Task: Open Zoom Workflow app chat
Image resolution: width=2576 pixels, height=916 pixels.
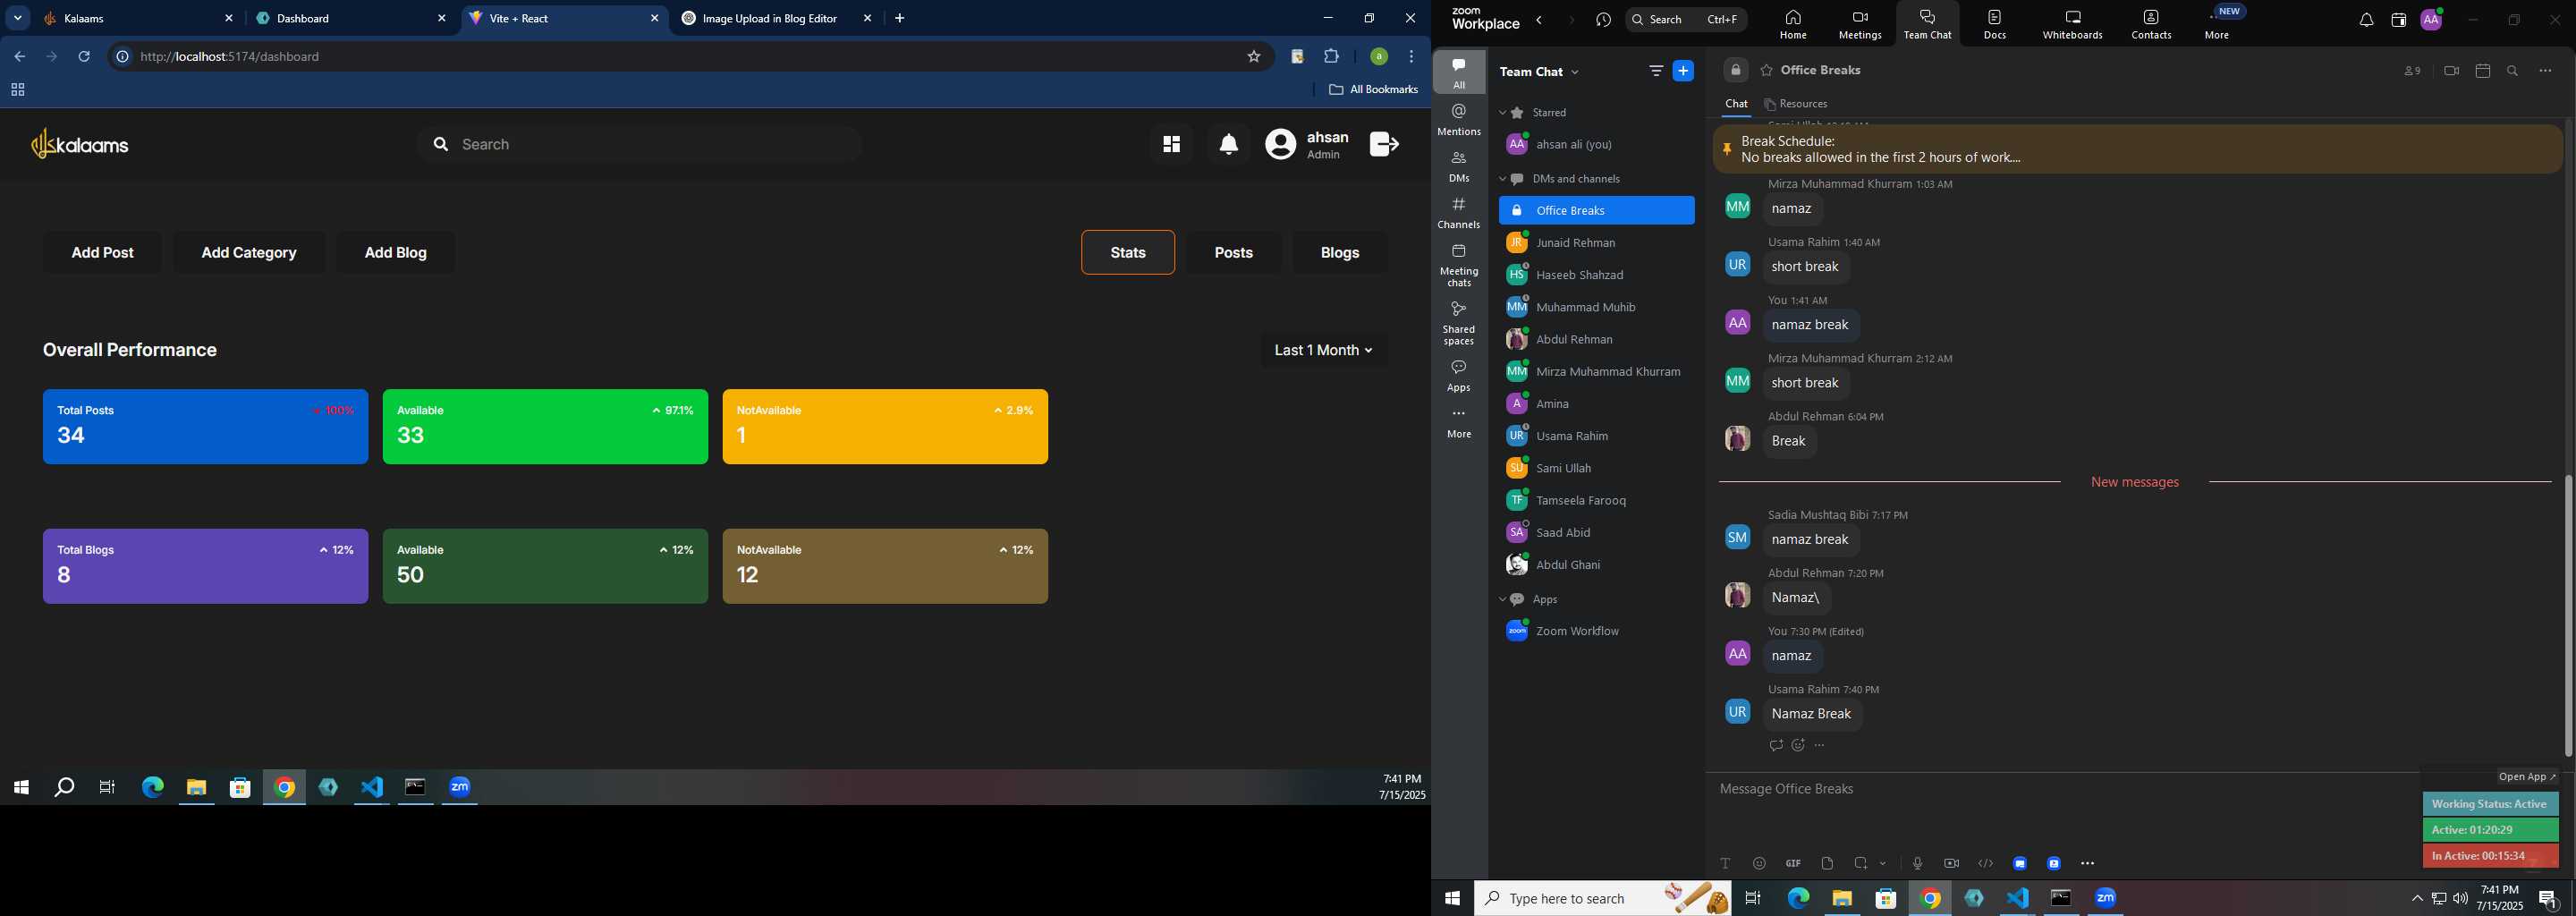Action: click(1596, 631)
